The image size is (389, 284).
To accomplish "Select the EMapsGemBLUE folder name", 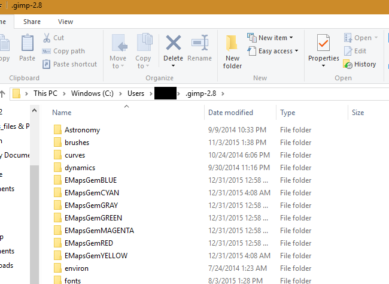I will (90, 180).
